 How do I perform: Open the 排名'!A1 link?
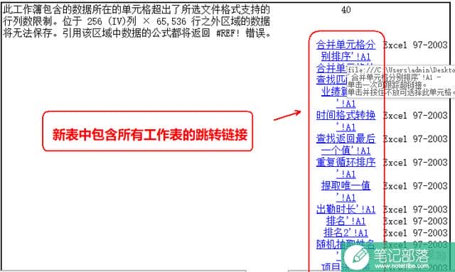346,221
